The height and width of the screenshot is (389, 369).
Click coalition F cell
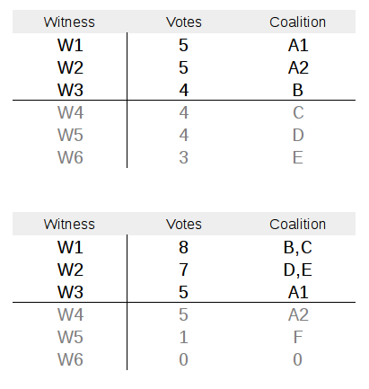click(x=298, y=337)
